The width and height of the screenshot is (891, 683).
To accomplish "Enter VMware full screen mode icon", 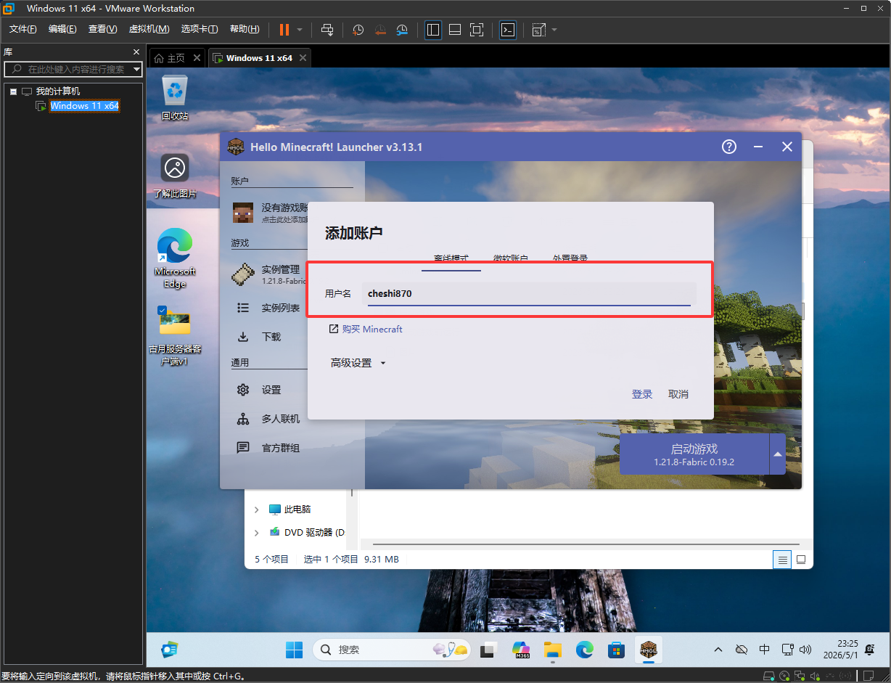I will point(477,30).
